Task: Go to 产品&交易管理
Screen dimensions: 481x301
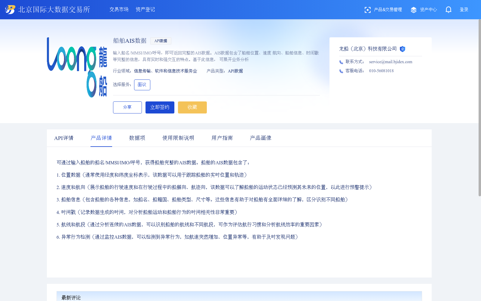Action: [388, 10]
